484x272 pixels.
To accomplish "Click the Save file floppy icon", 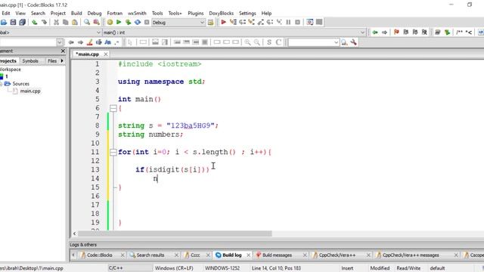I will tap(13, 22).
